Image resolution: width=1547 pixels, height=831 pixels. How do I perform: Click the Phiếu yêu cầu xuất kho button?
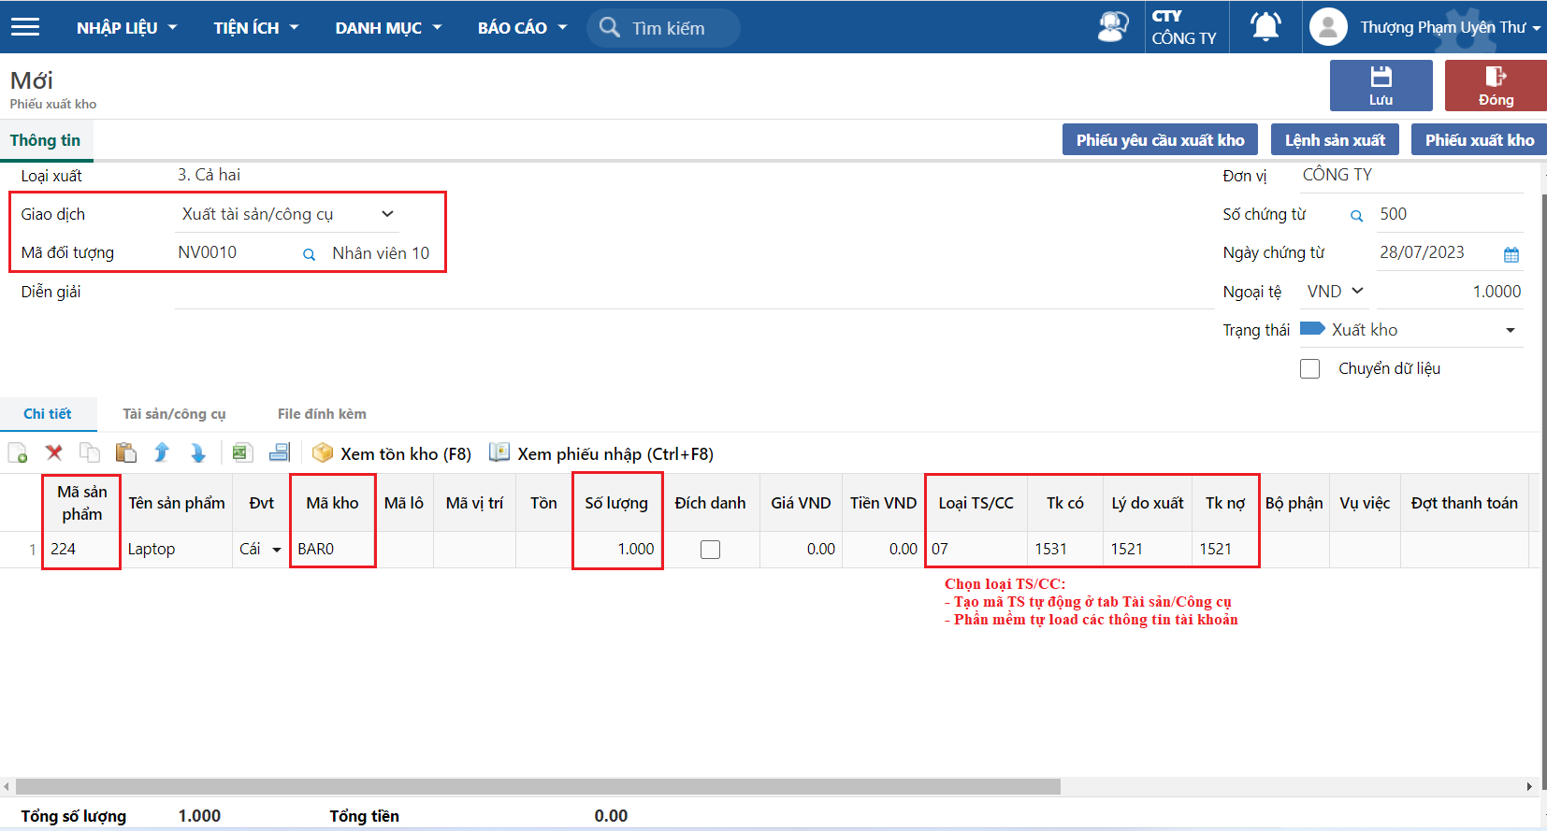coord(1160,140)
